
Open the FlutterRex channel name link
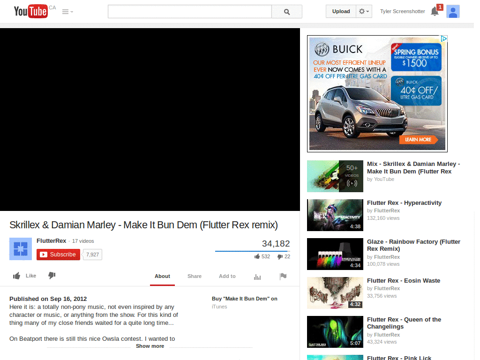pos(51,241)
